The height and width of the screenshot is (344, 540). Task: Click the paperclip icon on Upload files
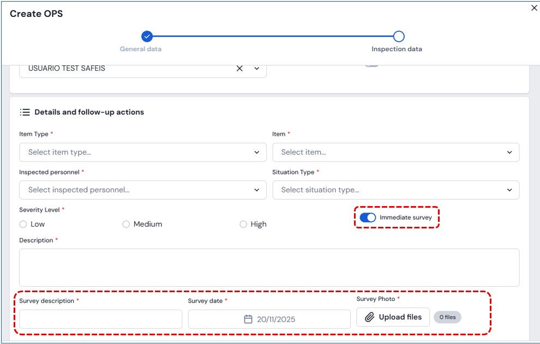[369, 317]
